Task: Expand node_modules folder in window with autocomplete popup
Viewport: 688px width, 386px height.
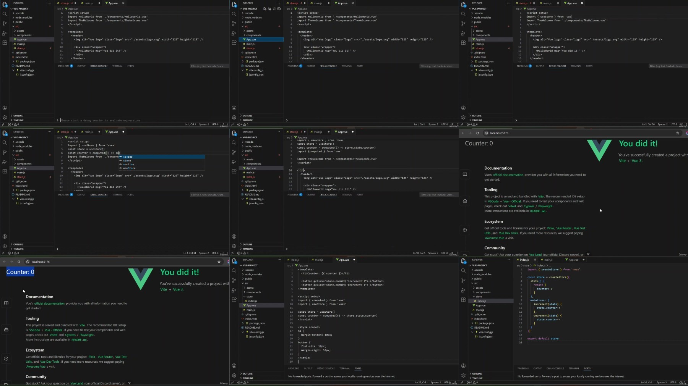Action: (24, 146)
